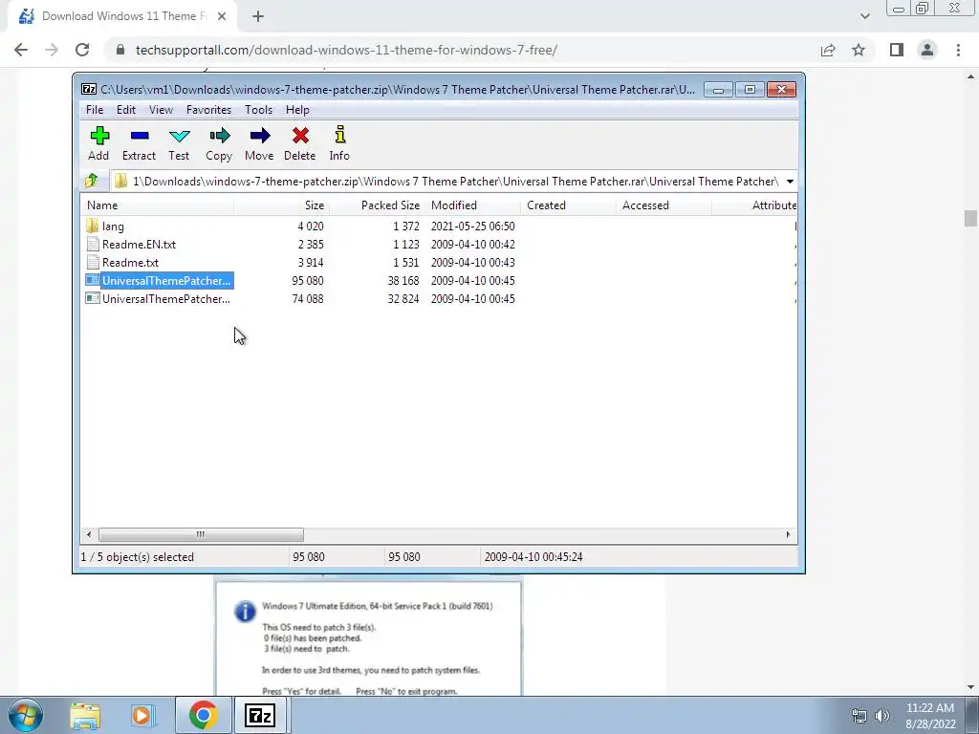Screen dimensions: 979x734
Task: Click the 38 168 packed size value
Action: 403,281
